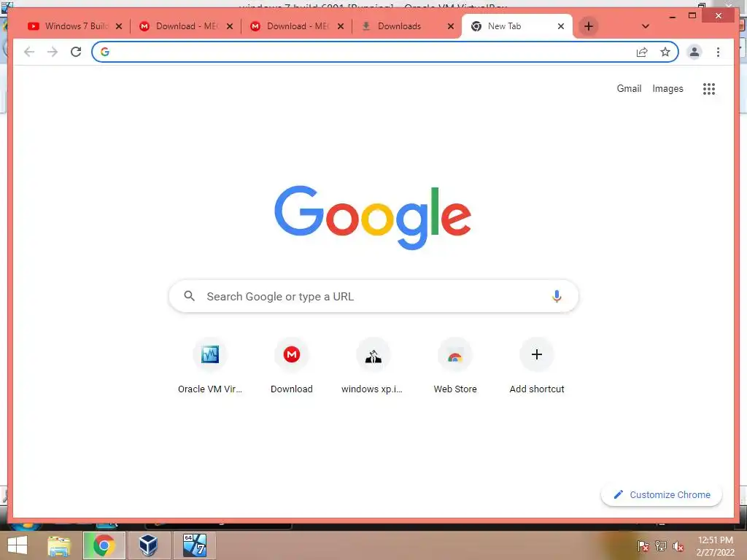This screenshot has width=747, height=560.
Task: Click the Customize Chrome button
Action: [661, 495]
